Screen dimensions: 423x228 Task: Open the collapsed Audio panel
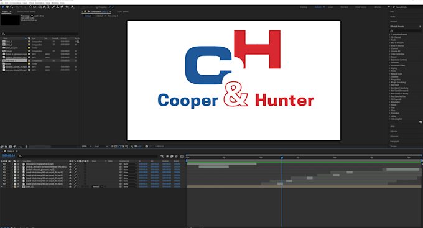[x=393, y=17]
